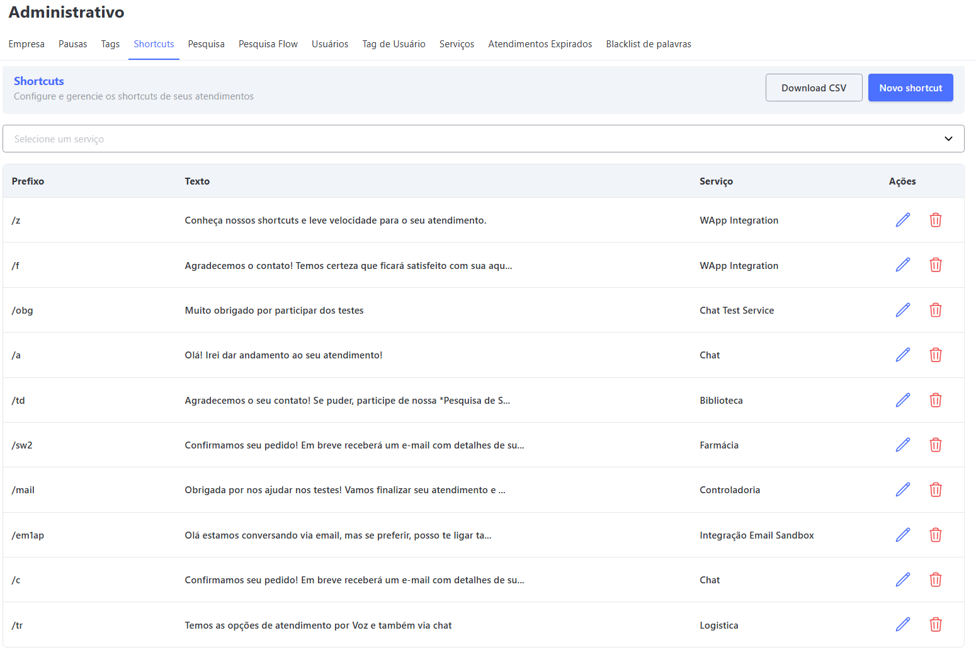Click the 'Logistica' service cell
Viewport: 976px width, 657px height.
coord(719,626)
